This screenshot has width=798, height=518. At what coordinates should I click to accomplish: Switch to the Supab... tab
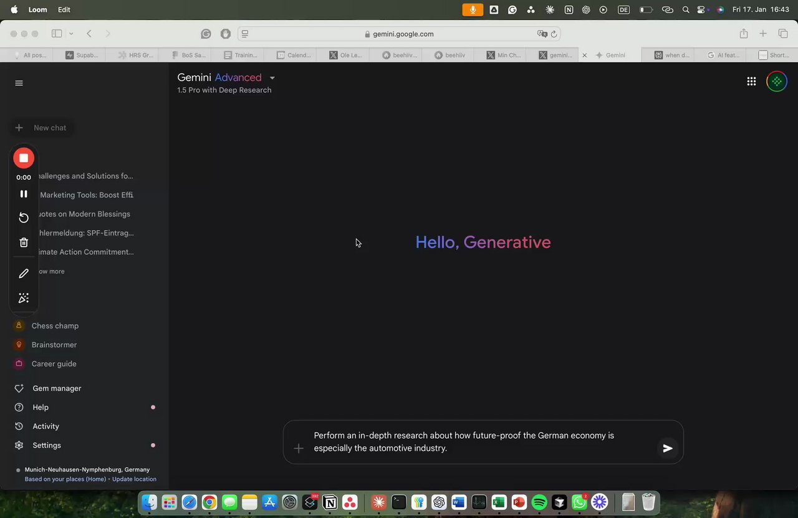pyautogui.click(x=81, y=55)
